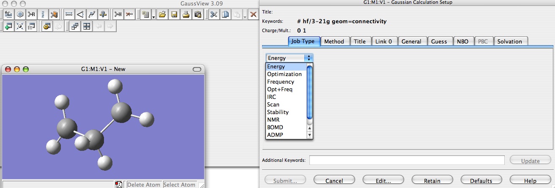Cut selection with the scissors icon
This screenshot has width=555, height=188.
pos(213,14)
